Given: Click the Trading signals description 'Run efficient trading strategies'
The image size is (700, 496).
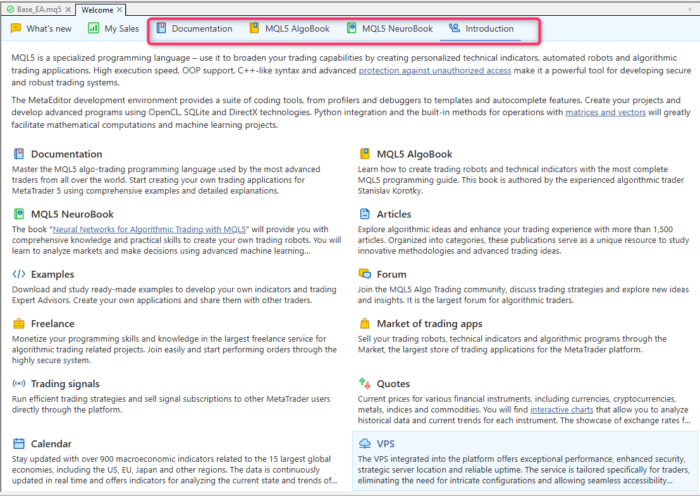Looking at the screenshot, I should 171,404.
